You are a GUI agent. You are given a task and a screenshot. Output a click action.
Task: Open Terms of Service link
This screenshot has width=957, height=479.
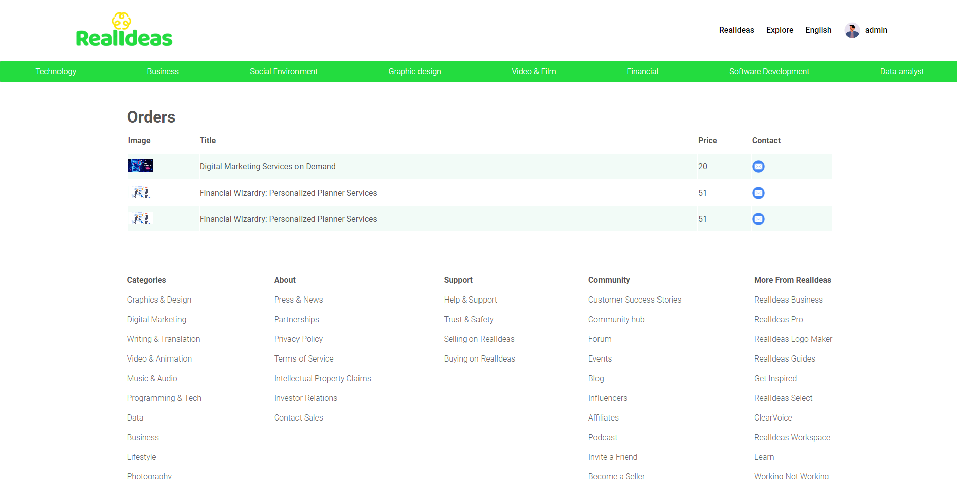pos(304,359)
